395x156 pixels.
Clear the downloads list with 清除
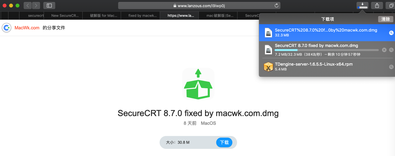[x=386, y=19]
